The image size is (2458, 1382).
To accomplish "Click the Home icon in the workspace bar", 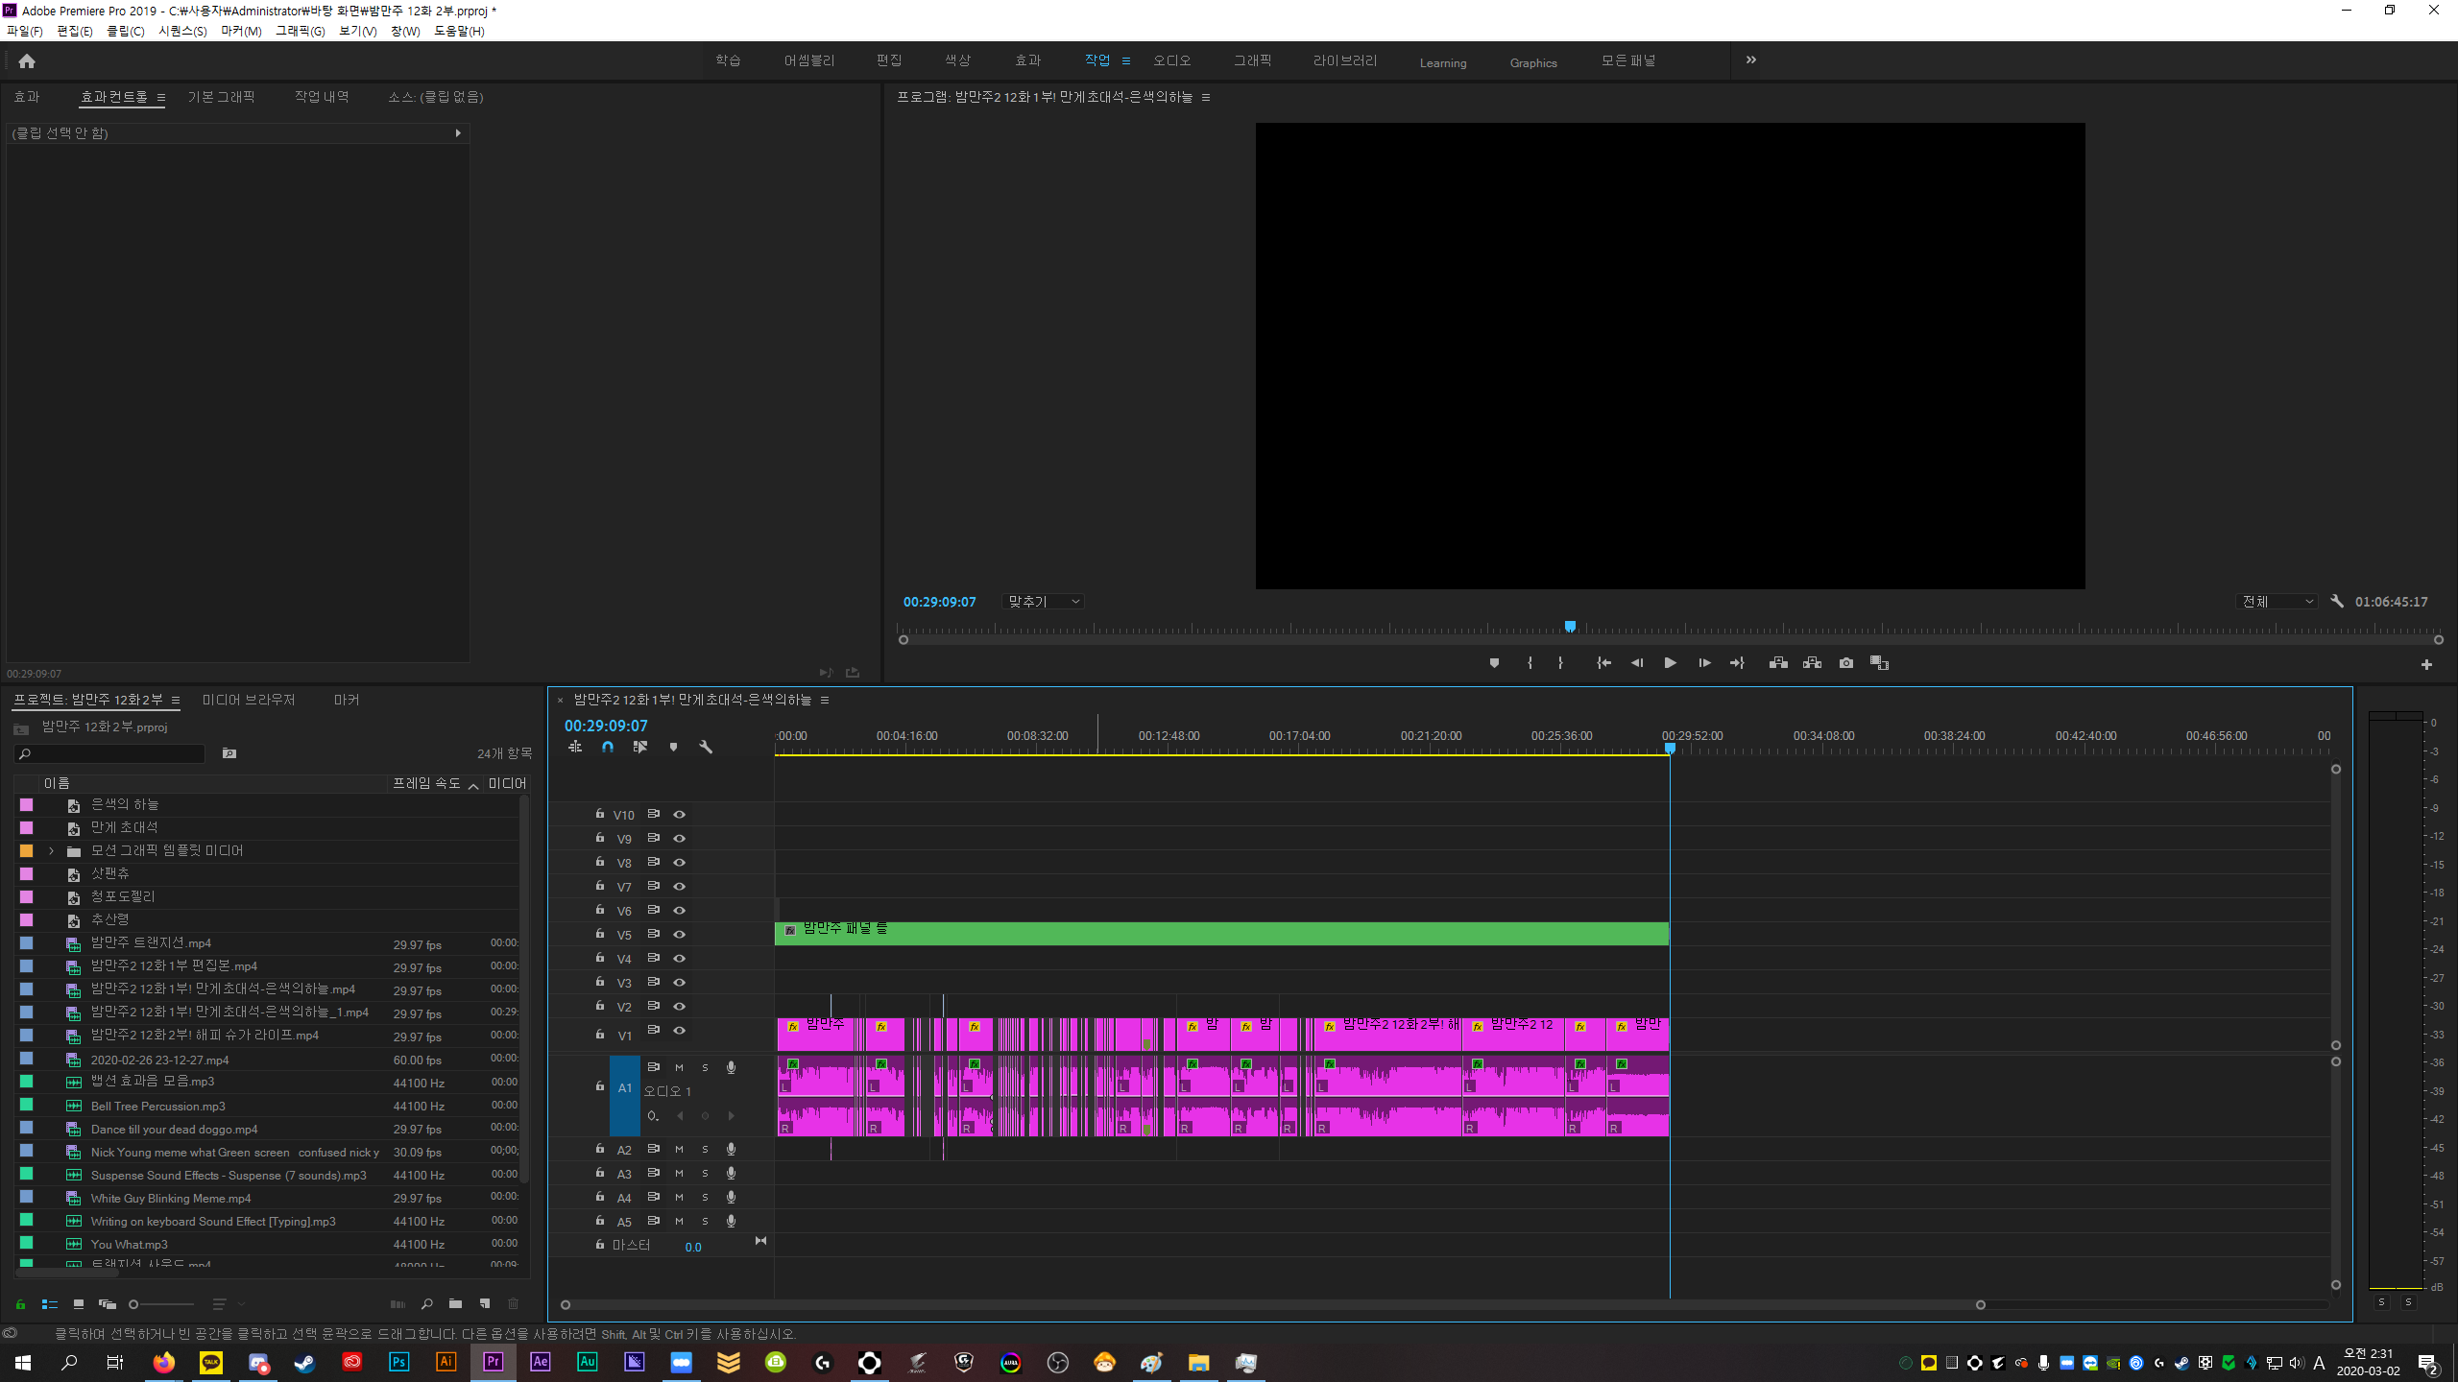I will pos(27,61).
